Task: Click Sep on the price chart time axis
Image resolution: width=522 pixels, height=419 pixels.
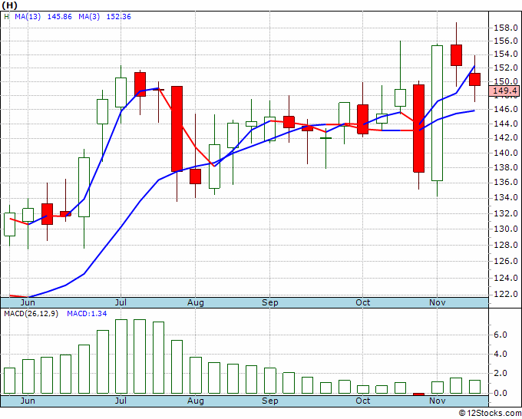Action: pos(270,302)
